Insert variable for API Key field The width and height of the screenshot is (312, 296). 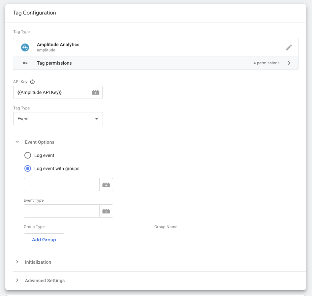(96, 93)
